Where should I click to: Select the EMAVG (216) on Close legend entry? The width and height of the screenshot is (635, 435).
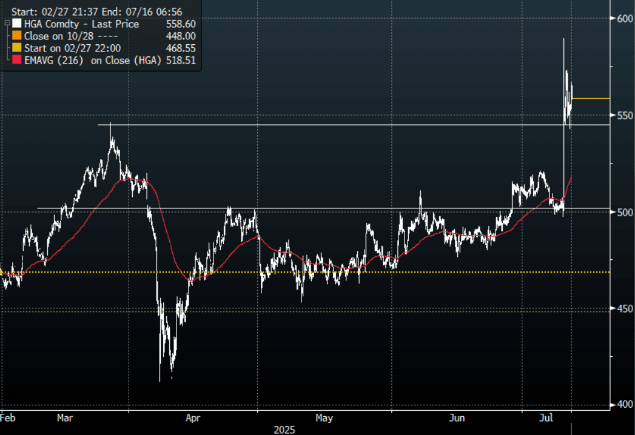(91, 59)
